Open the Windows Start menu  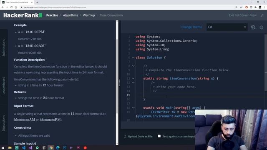pos(3,148)
